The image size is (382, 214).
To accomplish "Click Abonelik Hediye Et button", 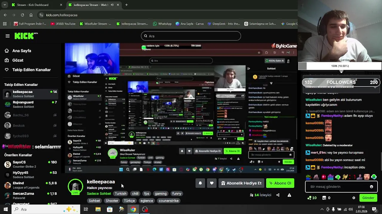I will pos(241,183).
